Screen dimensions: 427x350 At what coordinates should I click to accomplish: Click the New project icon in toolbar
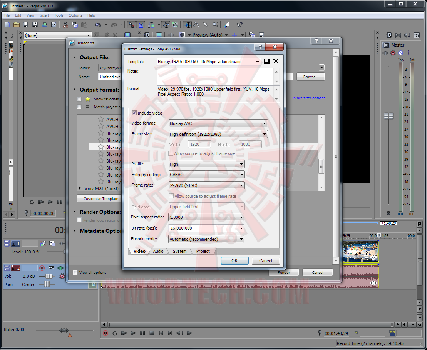pos(7,25)
